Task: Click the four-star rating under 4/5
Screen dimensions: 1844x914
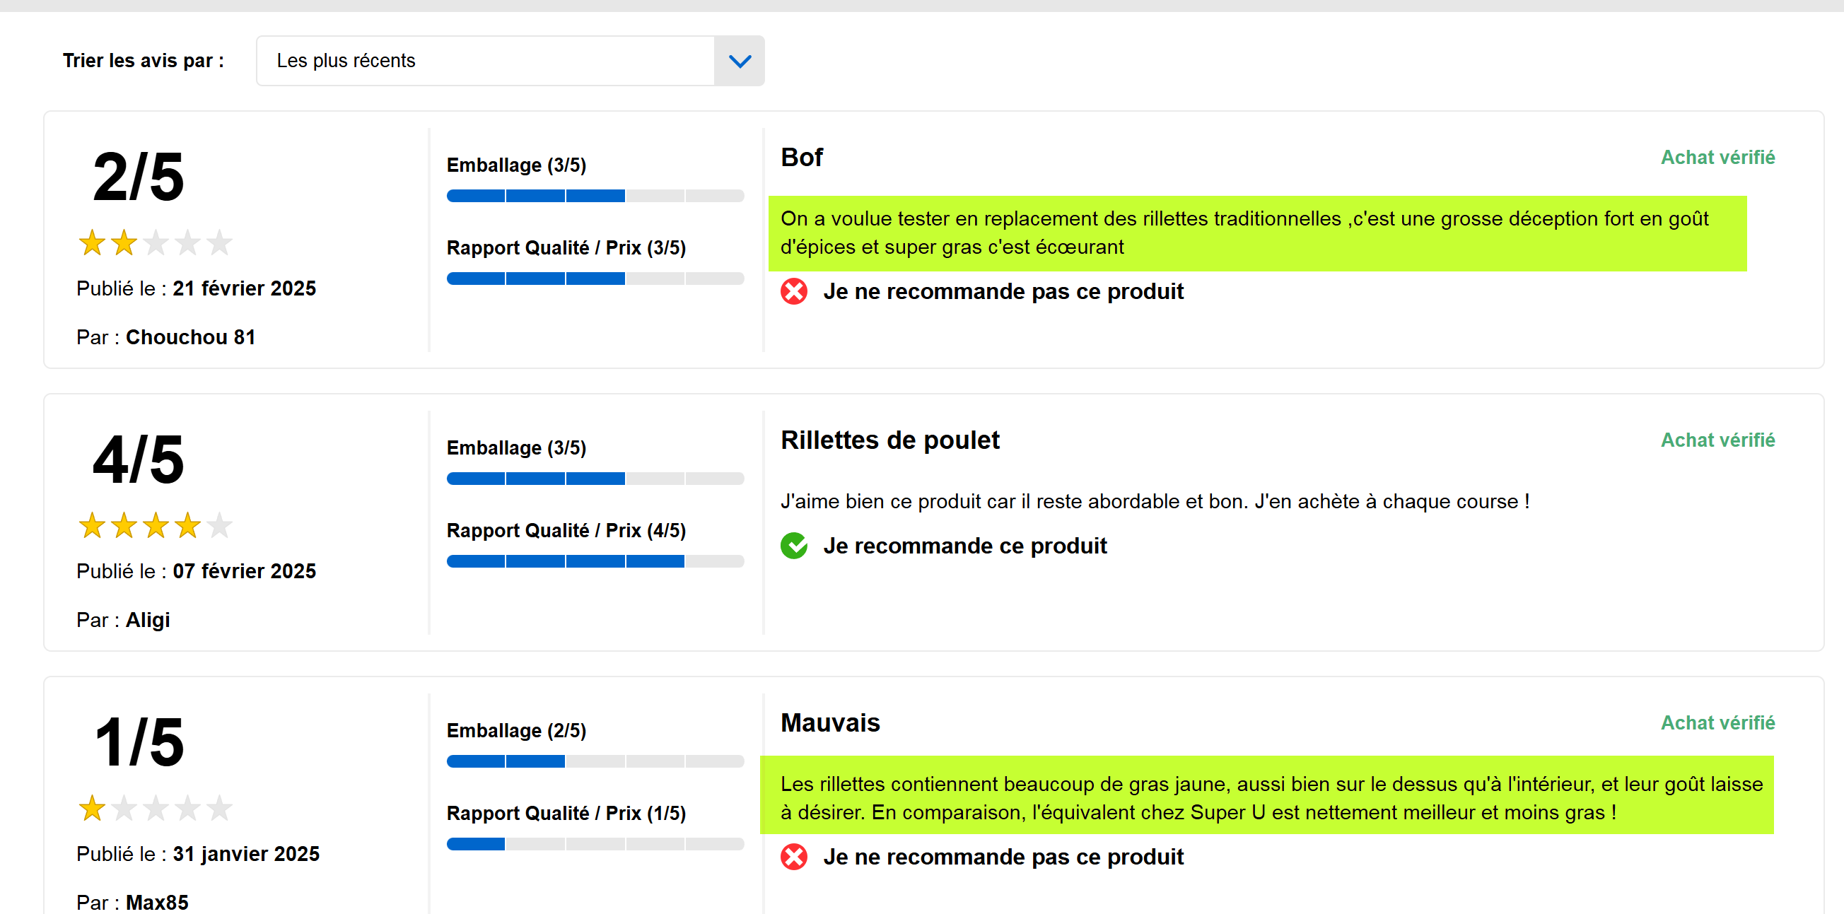Action: click(x=156, y=525)
